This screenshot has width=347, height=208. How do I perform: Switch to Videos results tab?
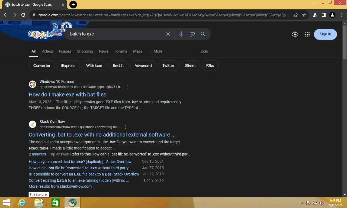click(47, 51)
